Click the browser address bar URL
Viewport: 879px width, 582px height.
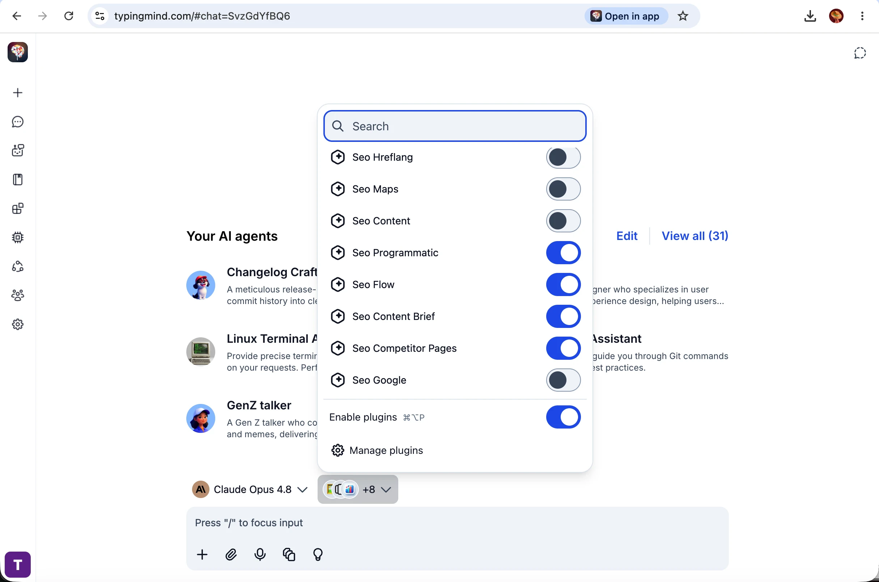[202, 16]
